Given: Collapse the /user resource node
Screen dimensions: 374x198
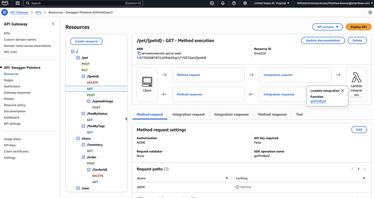Looking at the screenshot, I should 78,188.
